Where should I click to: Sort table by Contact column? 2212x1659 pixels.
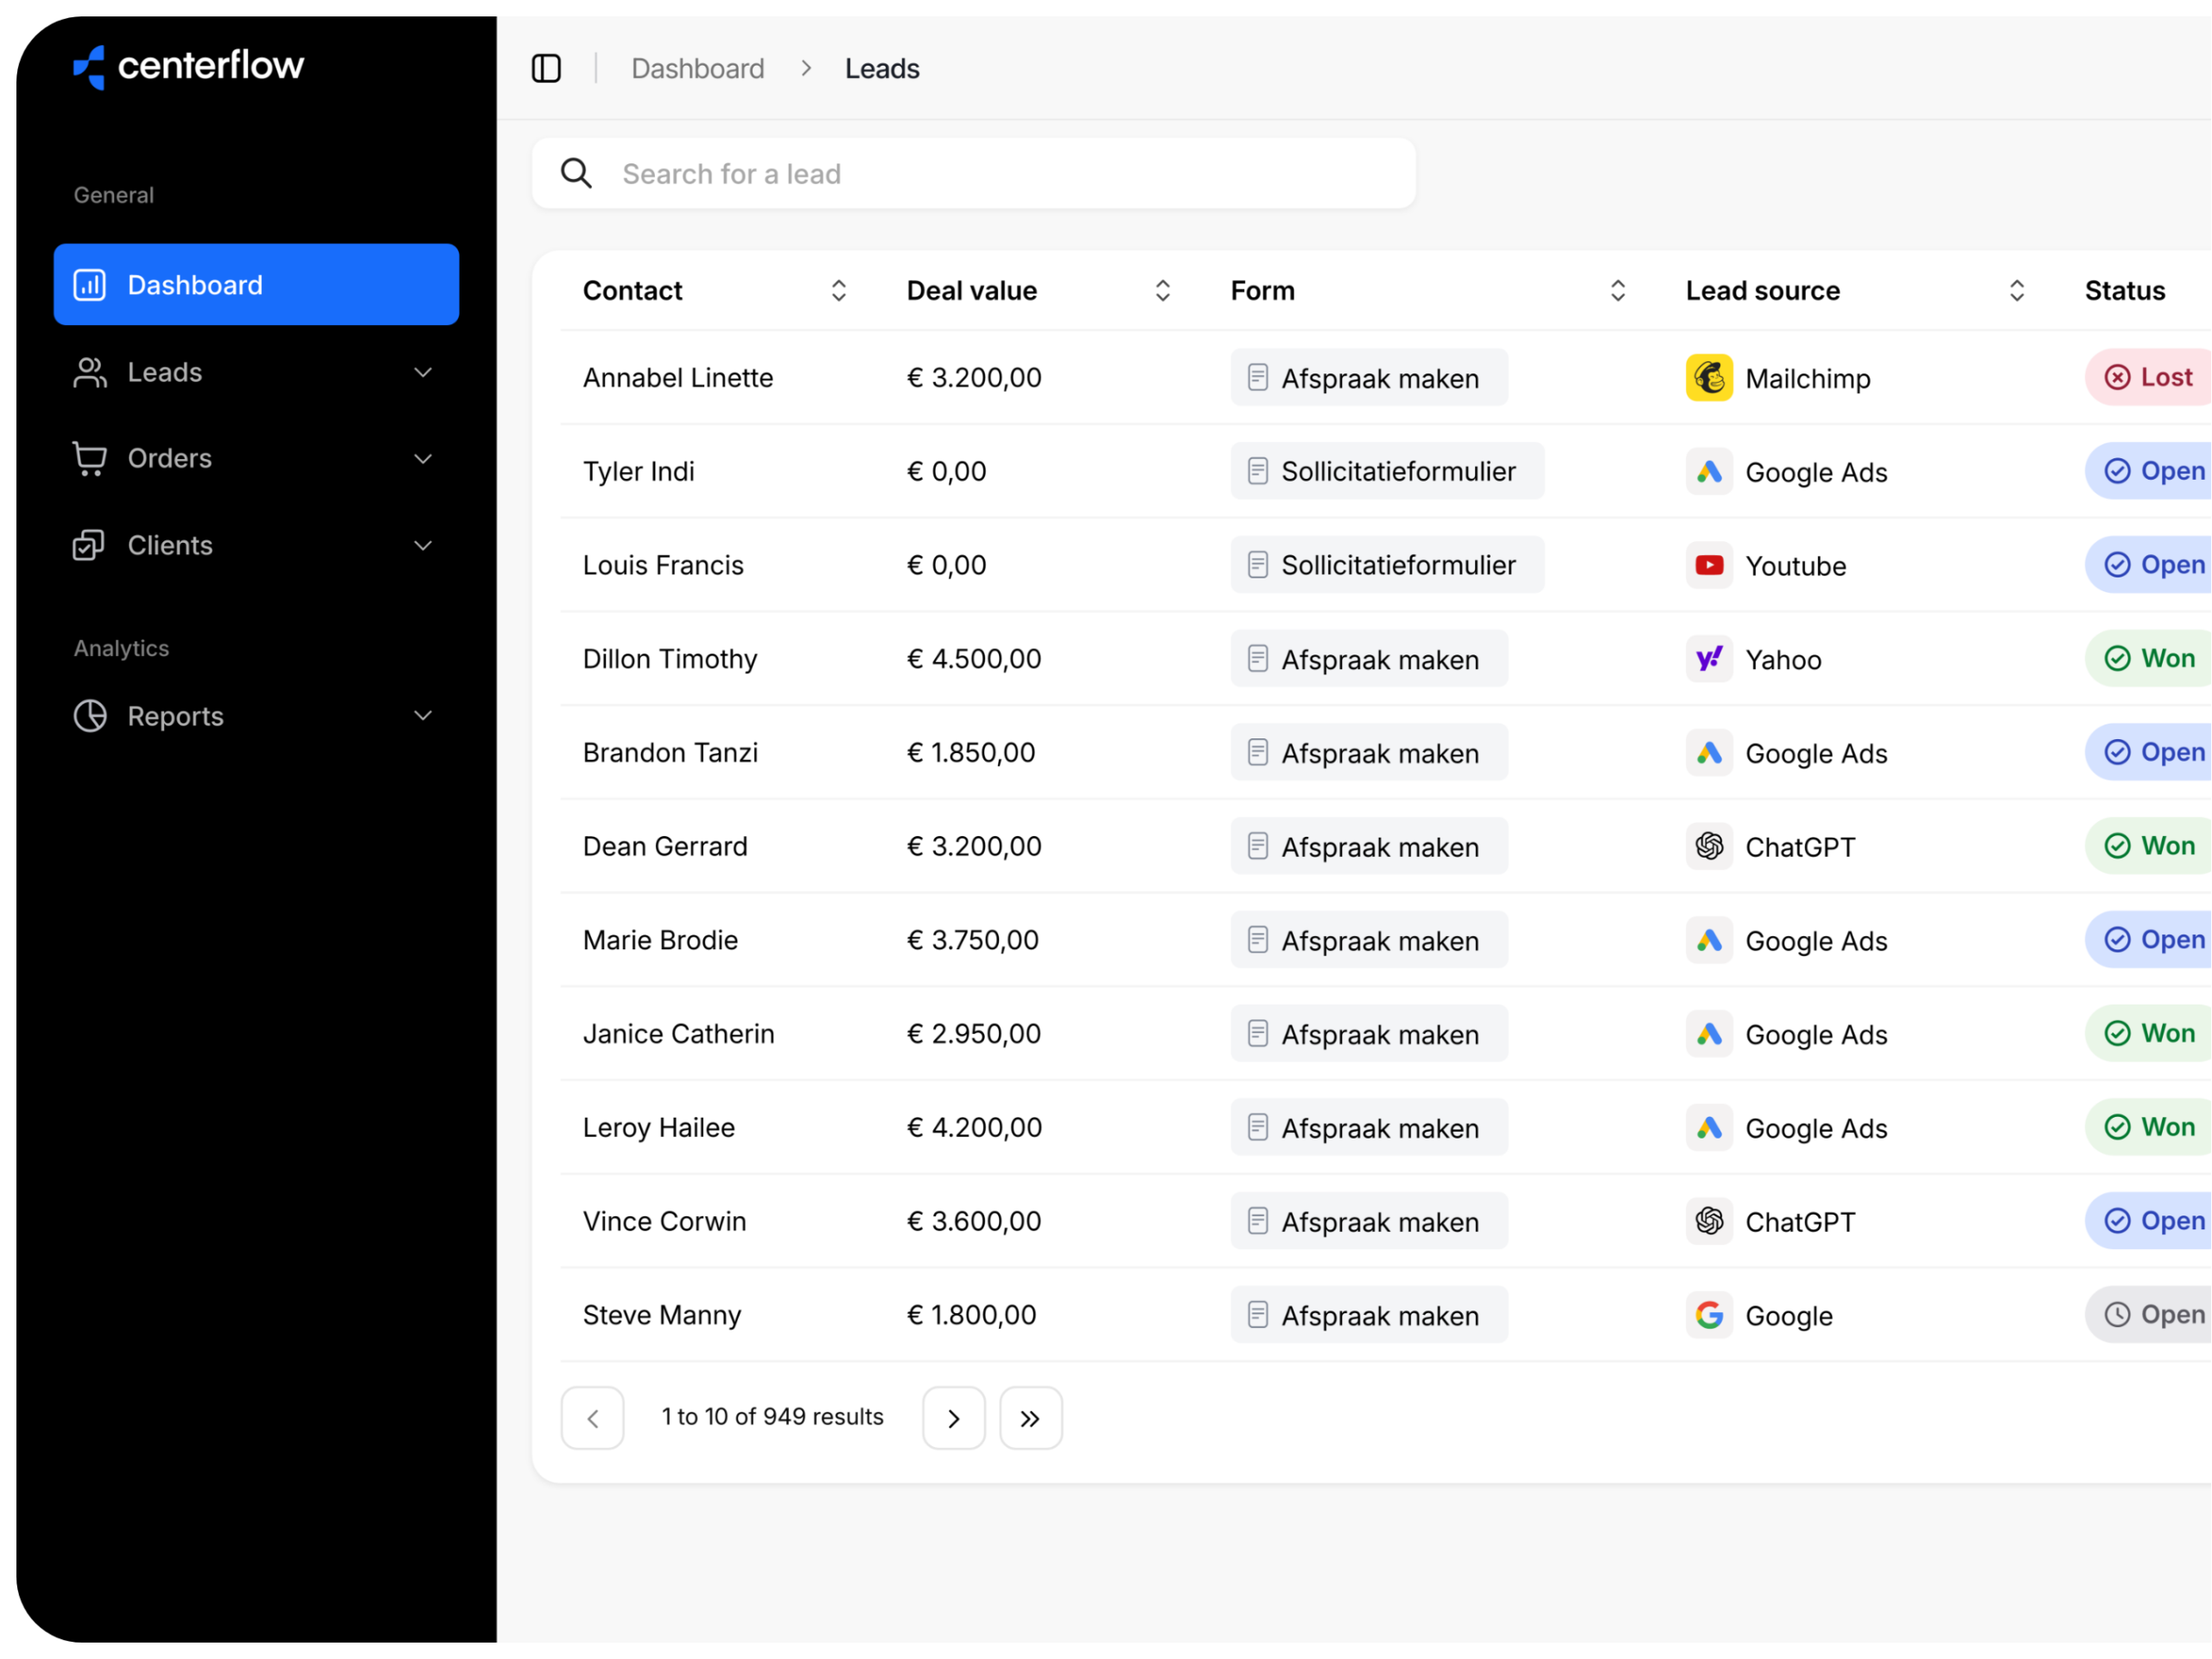(x=838, y=291)
